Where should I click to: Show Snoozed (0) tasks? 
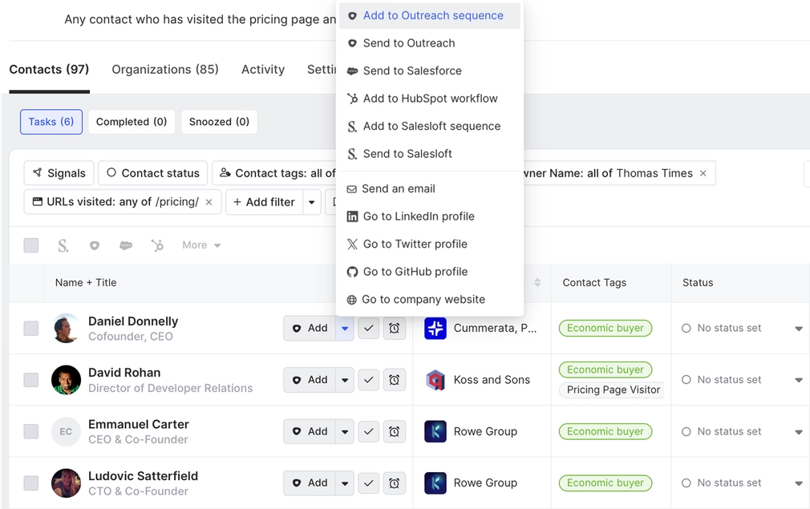click(x=219, y=122)
